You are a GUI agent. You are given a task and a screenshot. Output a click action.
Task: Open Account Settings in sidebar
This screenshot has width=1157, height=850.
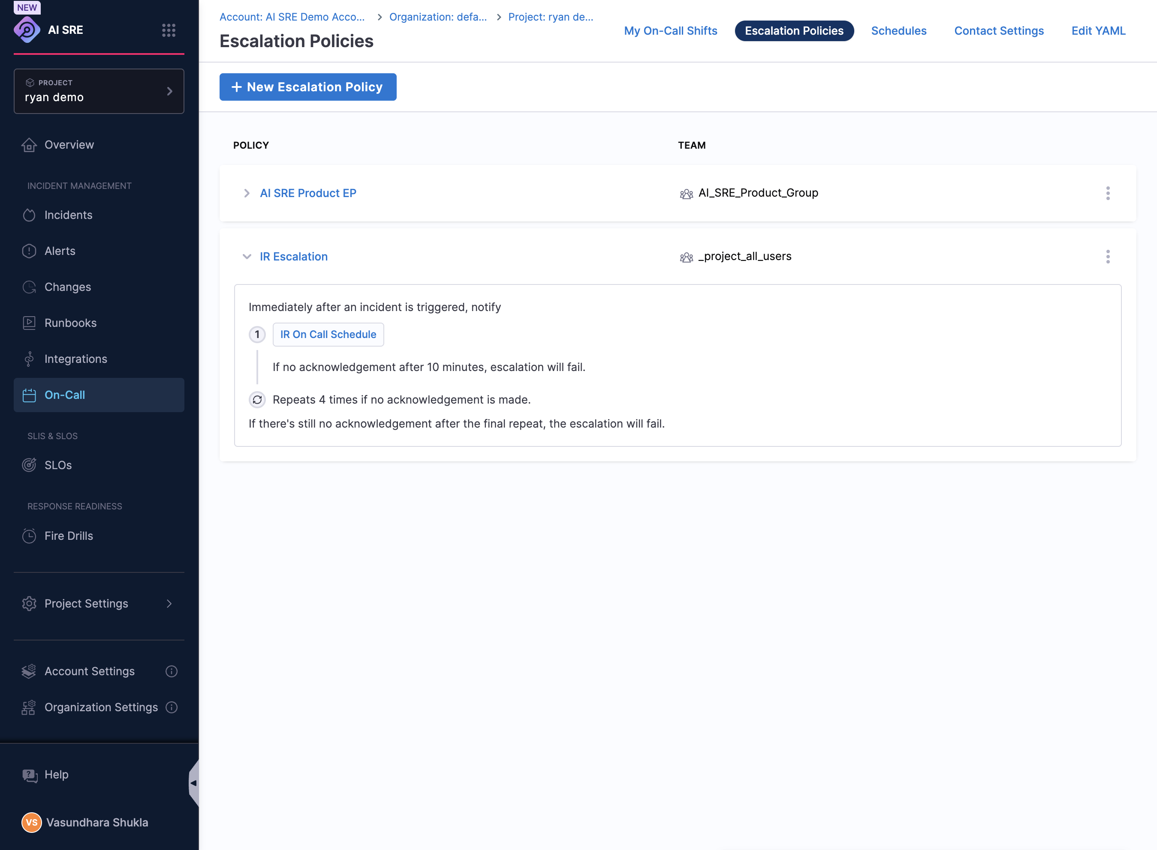click(x=90, y=671)
